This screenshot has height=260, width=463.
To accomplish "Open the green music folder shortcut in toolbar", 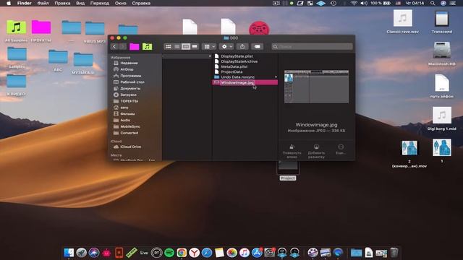I will coord(147,46).
